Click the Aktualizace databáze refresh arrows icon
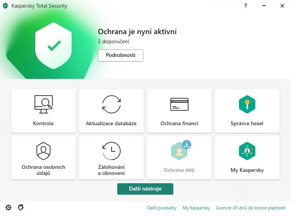 pyautogui.click(x=112, y=104)
